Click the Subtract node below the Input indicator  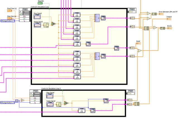[x=140, y=51]
